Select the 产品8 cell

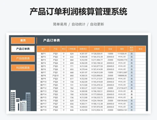click(56, 107)
